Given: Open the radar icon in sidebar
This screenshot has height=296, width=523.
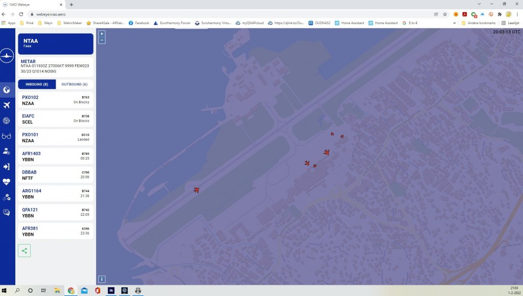Looking at the screenshot, I should [7, 121].
